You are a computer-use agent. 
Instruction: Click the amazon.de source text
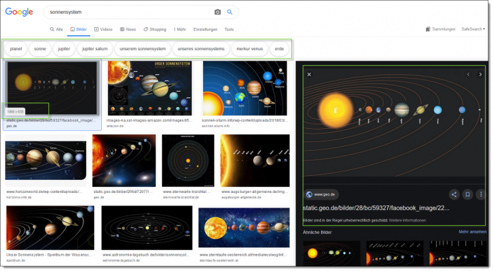coord(115,126)
